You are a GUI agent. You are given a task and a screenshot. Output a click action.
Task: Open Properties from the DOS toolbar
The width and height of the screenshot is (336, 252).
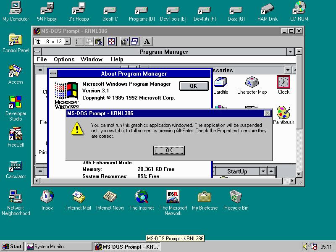pos(124,42)
